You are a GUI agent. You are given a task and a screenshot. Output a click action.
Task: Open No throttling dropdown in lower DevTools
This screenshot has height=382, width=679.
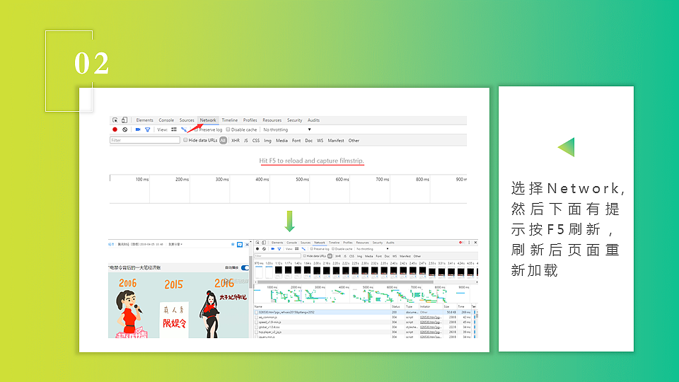pos(373,249)
